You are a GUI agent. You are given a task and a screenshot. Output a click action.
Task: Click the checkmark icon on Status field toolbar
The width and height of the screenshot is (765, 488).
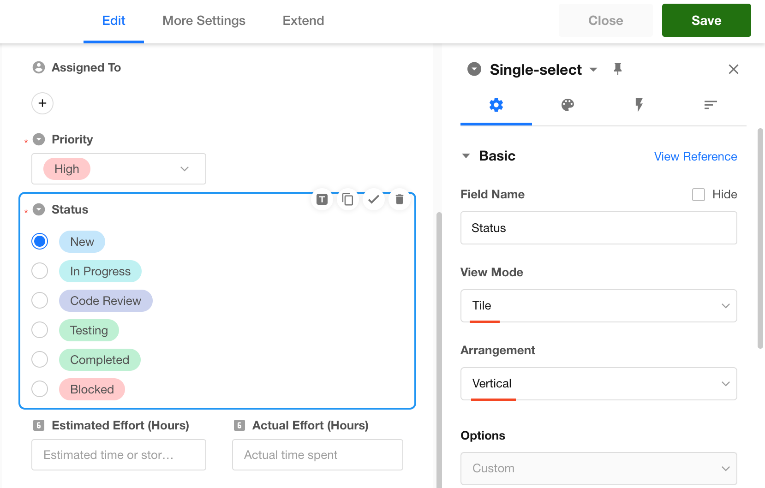coord(374,199)
